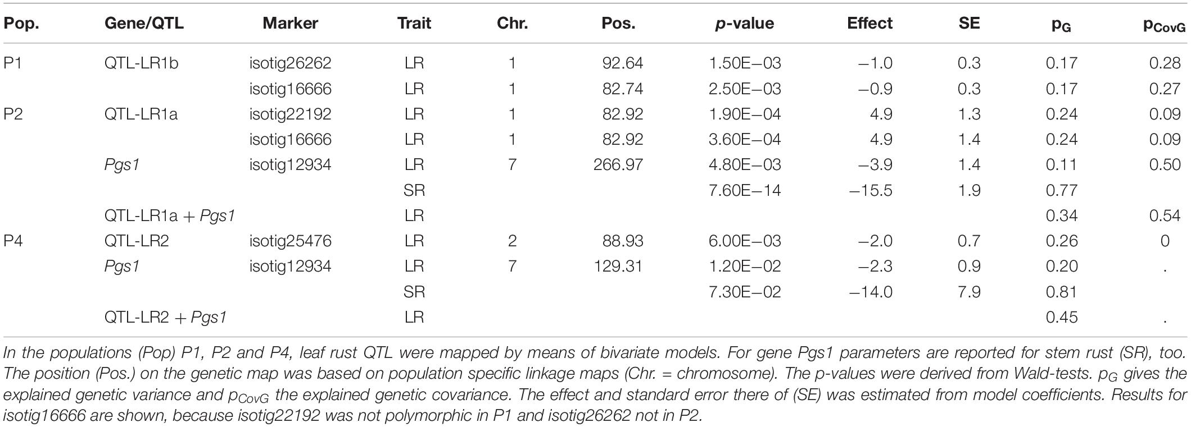
Task: Select the P1 population row label
Action: click(13, 63)
